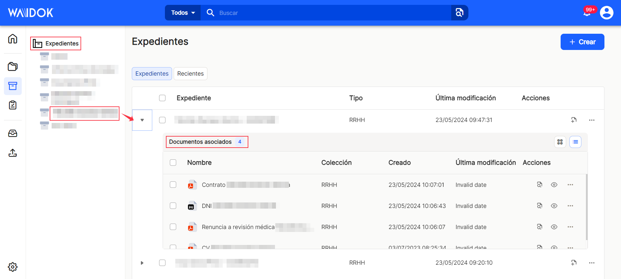
Task: Click the 23/05/2024 10:07:01 created date
Action: coord(416,185)
